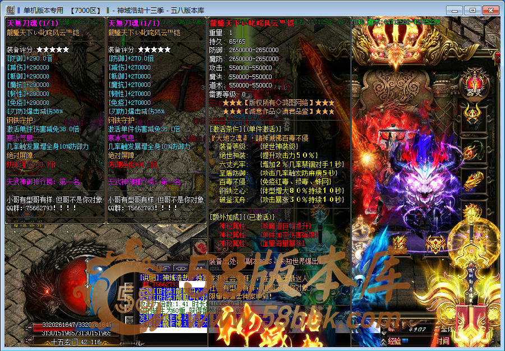Click the [激活条件]{(单件激活)} heading
Screen dimensions: 505x351
pos(245,129)
